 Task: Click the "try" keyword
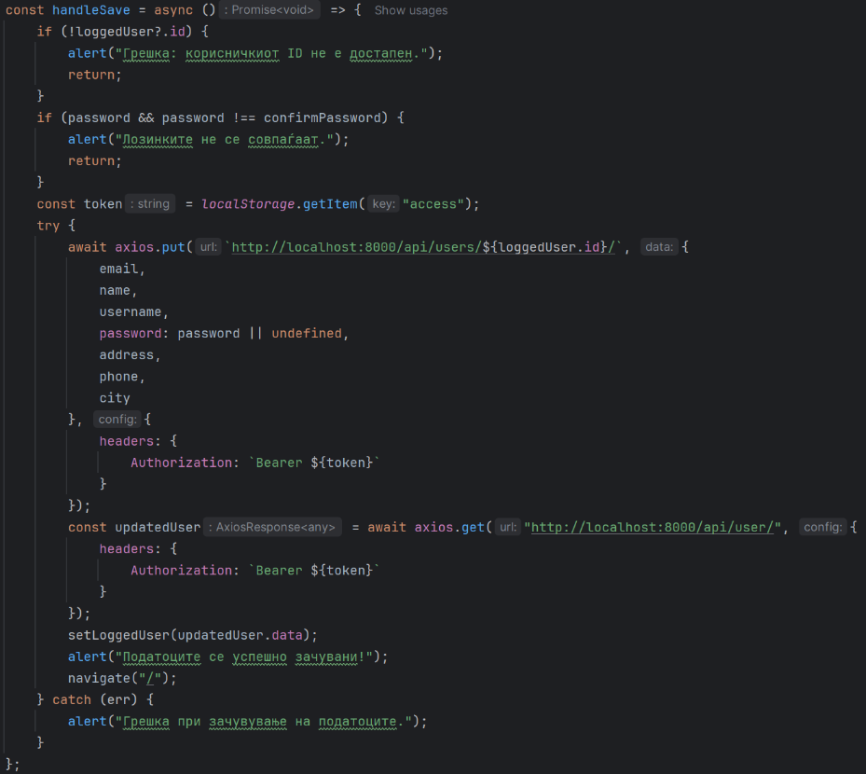tap(48, 226)
